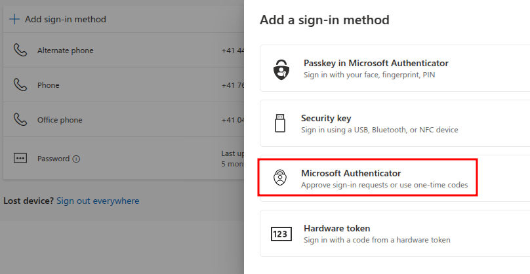530x274 pixels.
Task: Click the Password asterisks icon
Action: [20, 159]
